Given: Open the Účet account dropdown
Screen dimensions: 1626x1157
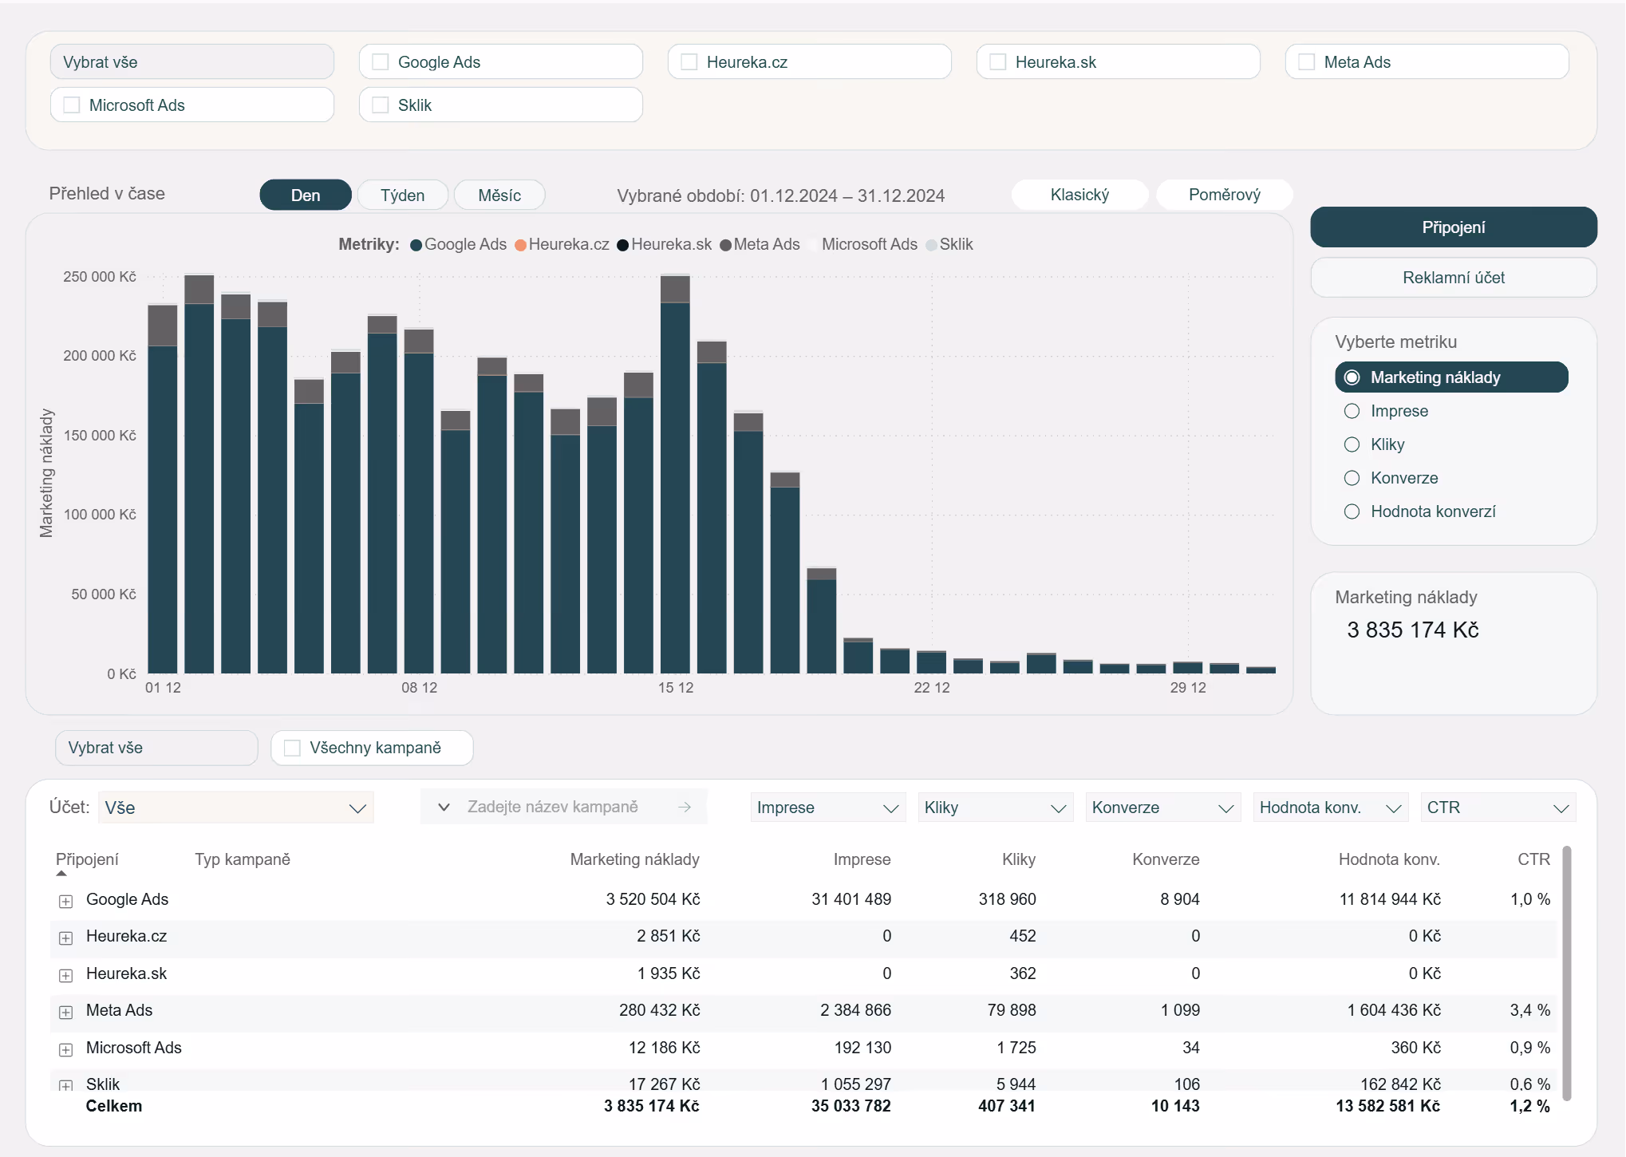Looking at the screenshot, I should click(236, 808).
